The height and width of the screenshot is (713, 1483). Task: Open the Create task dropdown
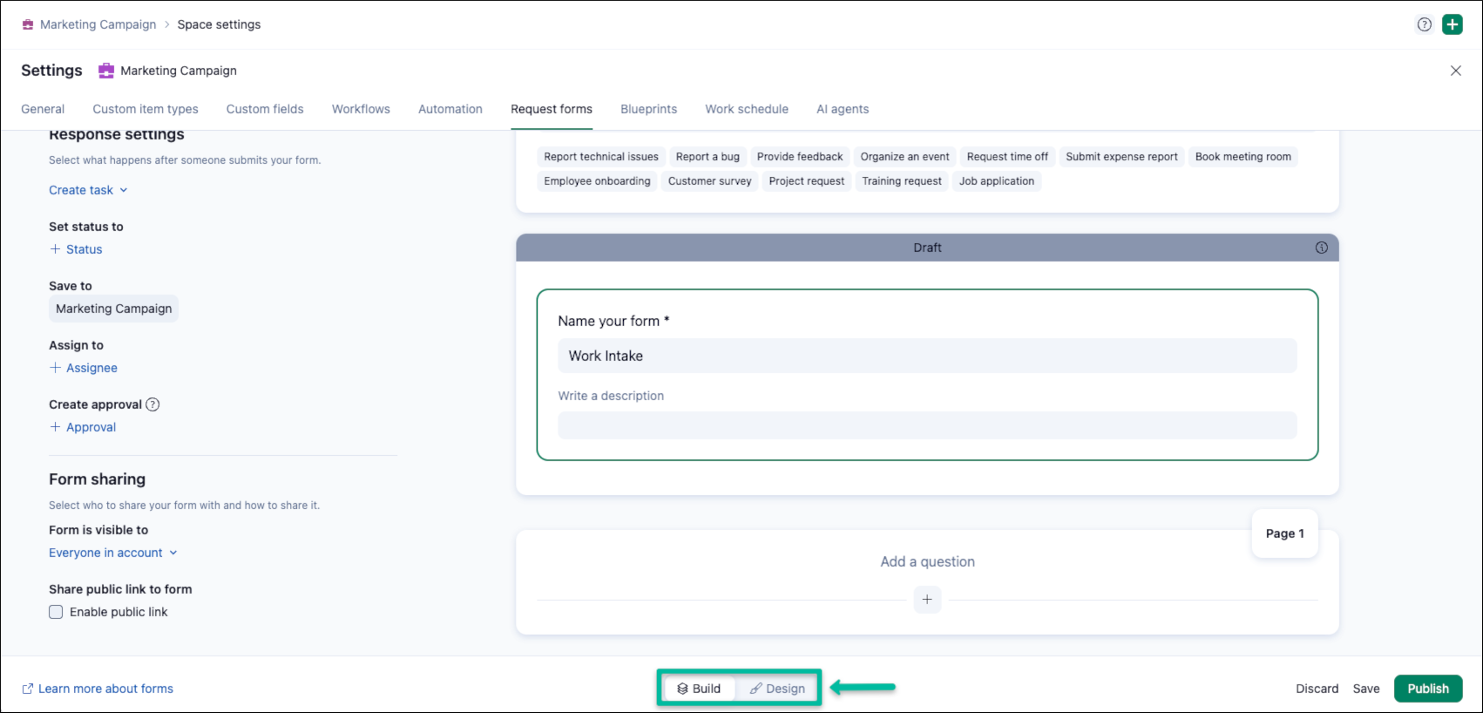point(88,190)
